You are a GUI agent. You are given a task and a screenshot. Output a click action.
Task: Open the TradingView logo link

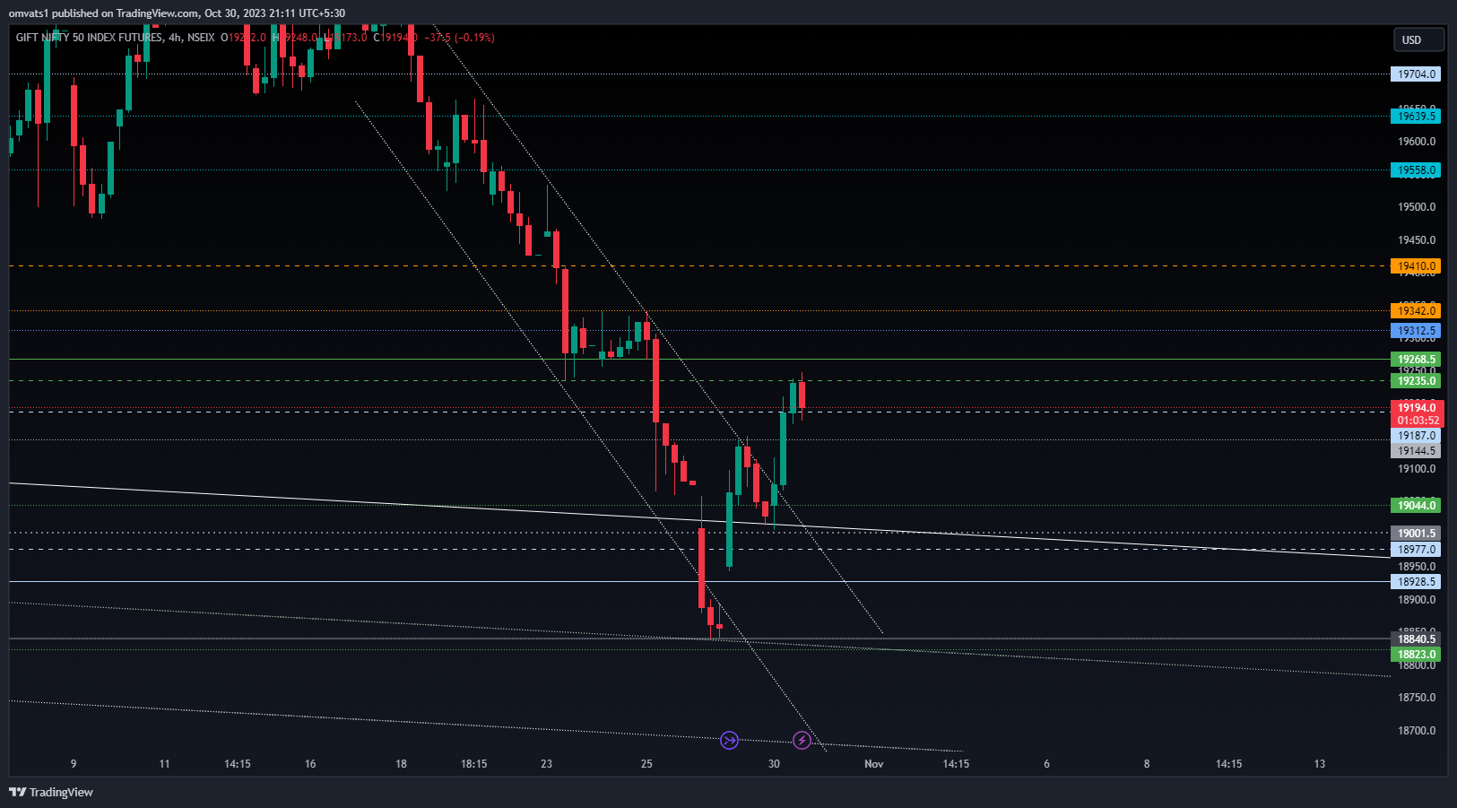pyautogui.click(x=51, y=792)
